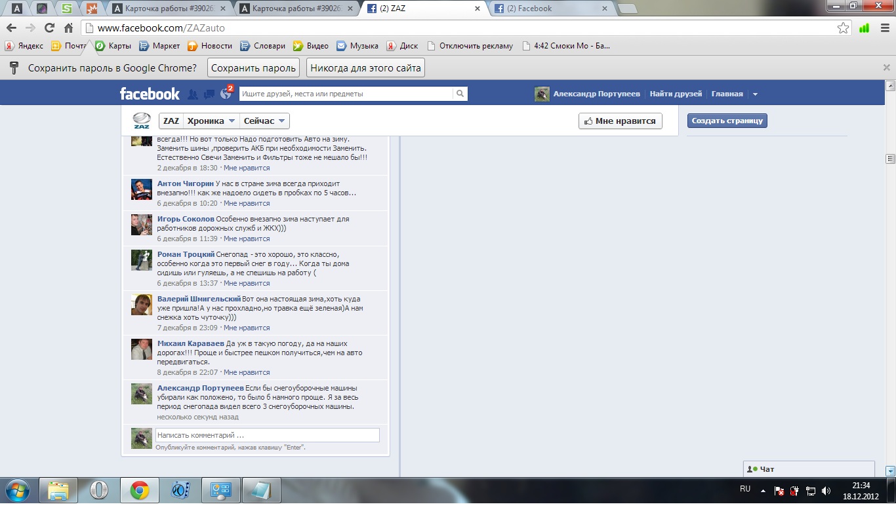This screenshot has width=896, height=519.
Task: Open the Чат panel
Action: (809, 469)
